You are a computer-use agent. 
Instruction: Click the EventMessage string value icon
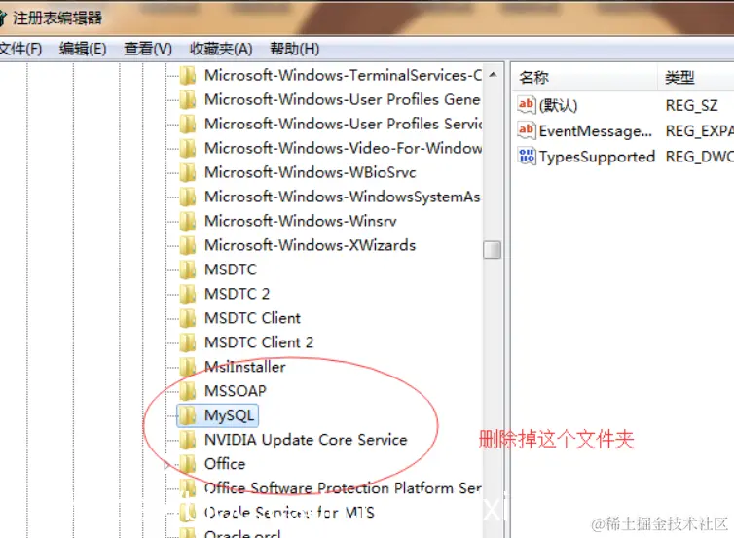(x=526, y=130)
